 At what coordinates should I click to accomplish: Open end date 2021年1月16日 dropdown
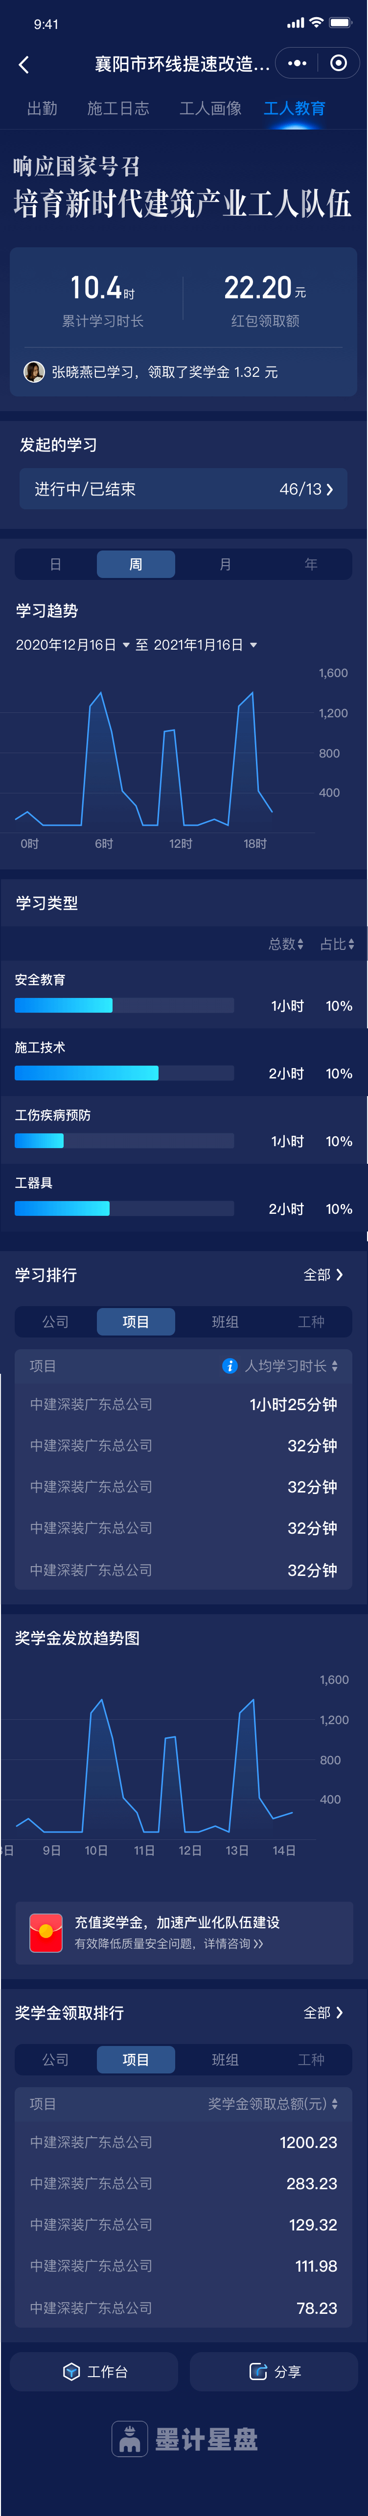tap(206, 645)
